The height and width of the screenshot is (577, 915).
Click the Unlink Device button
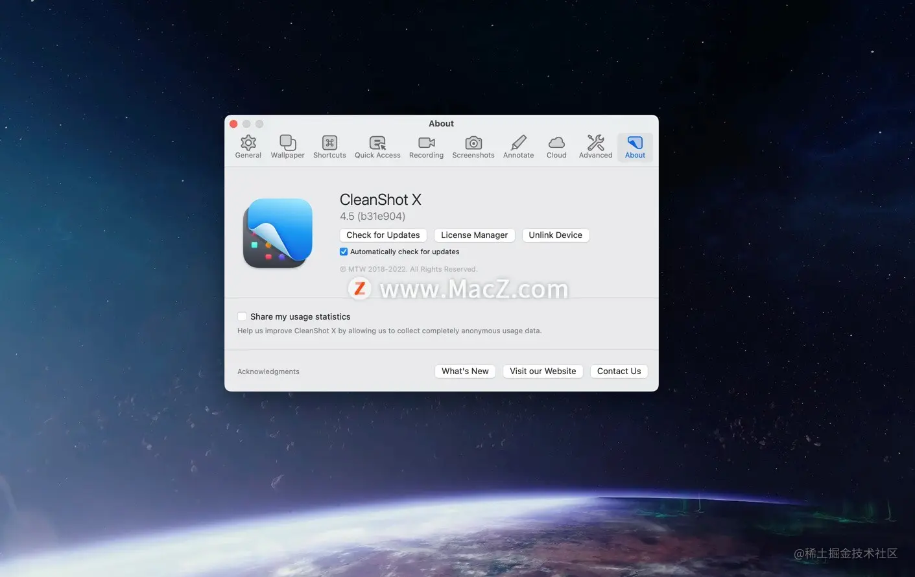click(556, 235)
